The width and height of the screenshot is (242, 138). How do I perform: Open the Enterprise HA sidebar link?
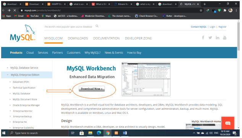click(x=20, y=122)
